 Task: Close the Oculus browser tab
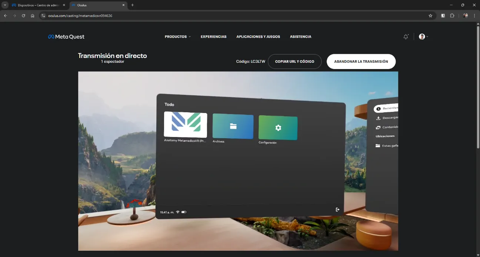123,5
